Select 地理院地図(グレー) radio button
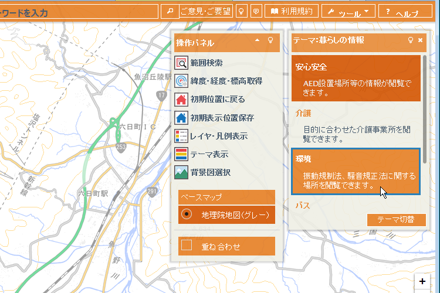Image resolution: width=440 pixels, height=293 pixels. [187, 214]
